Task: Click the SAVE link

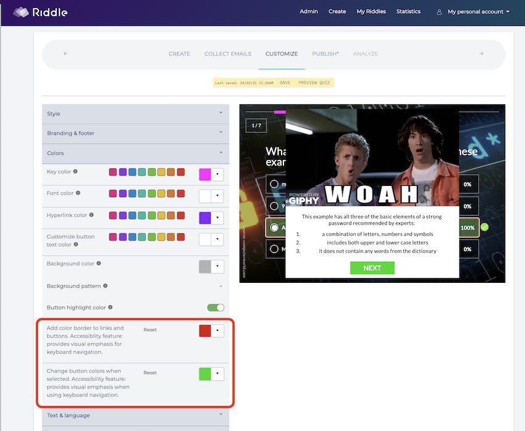Action: (285, 83)
